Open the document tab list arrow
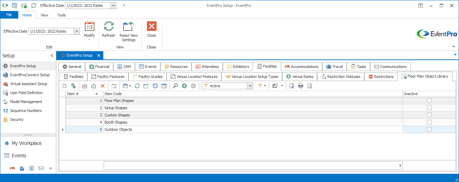The height and width of the screenshot is (182, 459). (455, 55)
